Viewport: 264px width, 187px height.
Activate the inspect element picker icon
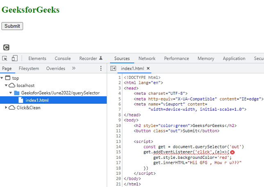point(5,58)
